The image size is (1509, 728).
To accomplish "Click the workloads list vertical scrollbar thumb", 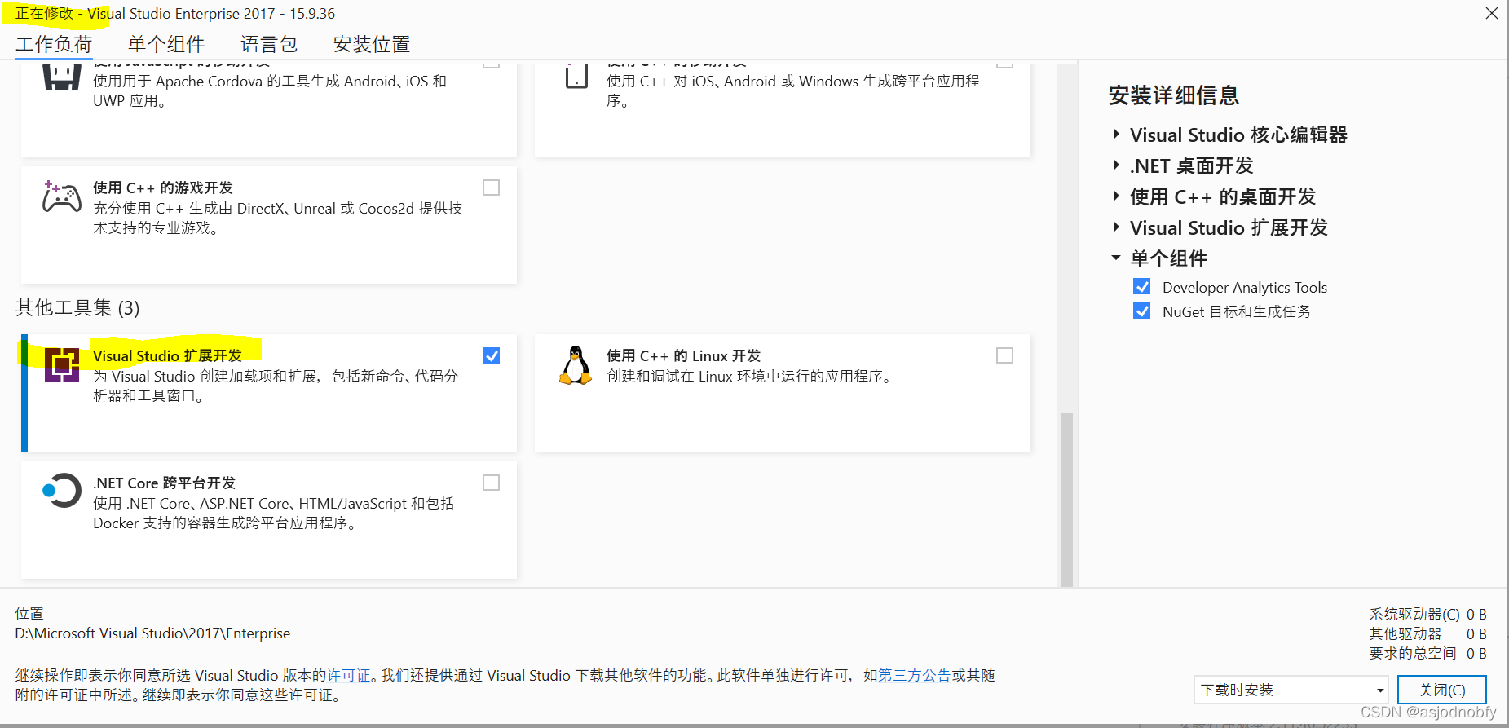I will click(x=1066, y=499).
